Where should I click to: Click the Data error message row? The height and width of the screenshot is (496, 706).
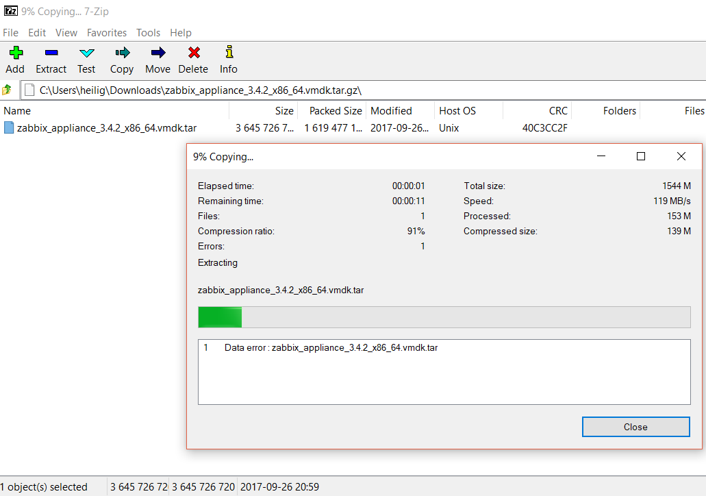point(444,348)
